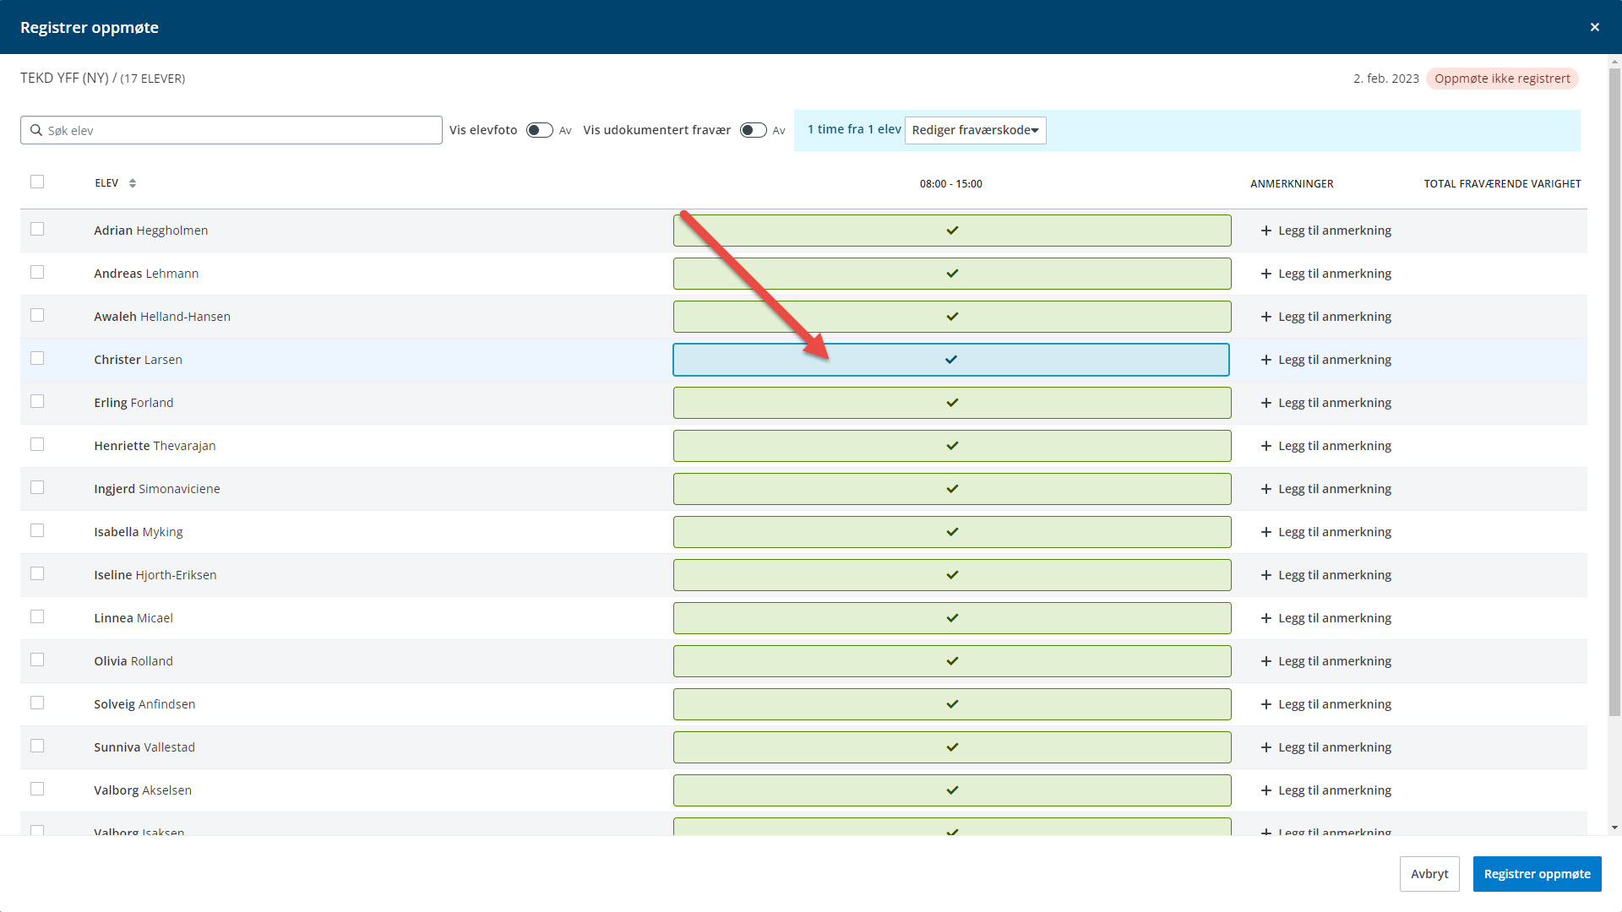1622x912 pixels.
Task: Select checkbox for Olivia Rolland
Action: (x=37, y=660)
